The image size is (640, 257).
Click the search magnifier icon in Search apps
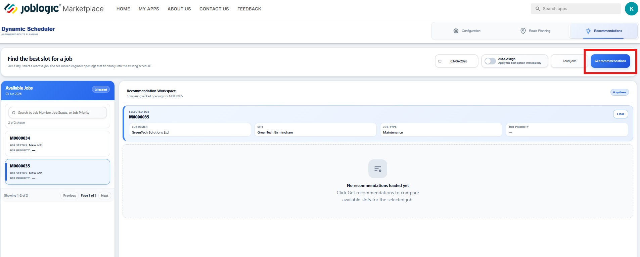(x=538, y=9)
